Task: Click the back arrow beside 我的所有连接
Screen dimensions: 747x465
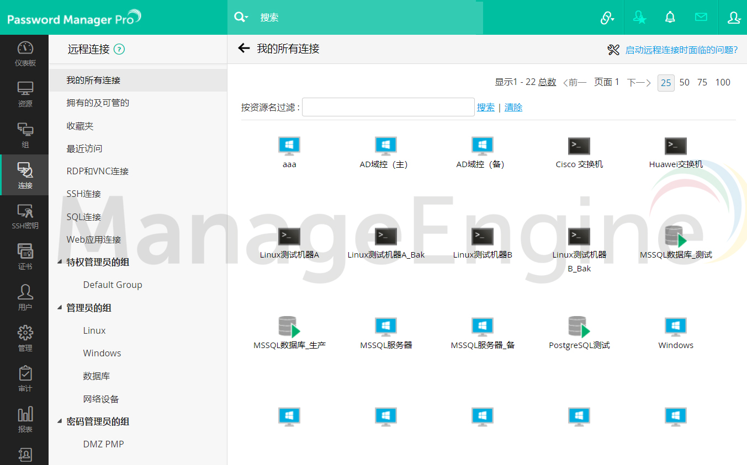Action: (x=244, y=48)
